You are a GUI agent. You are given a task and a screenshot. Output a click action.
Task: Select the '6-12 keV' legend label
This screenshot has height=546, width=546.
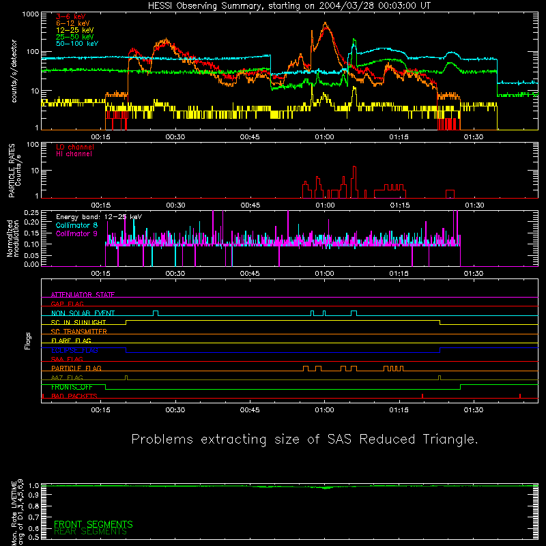pyautogui.click(x=73, y=23)
